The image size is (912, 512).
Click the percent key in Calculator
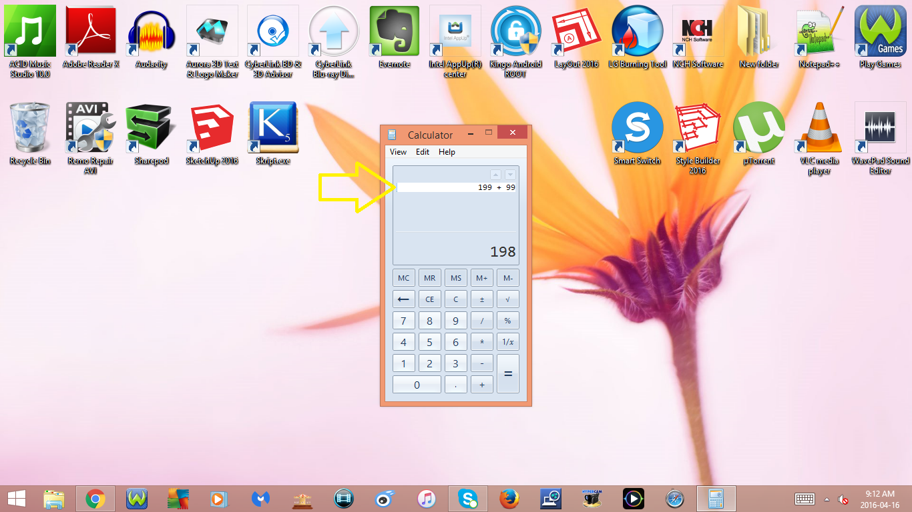pyautogui.click(x=507, y=320)
